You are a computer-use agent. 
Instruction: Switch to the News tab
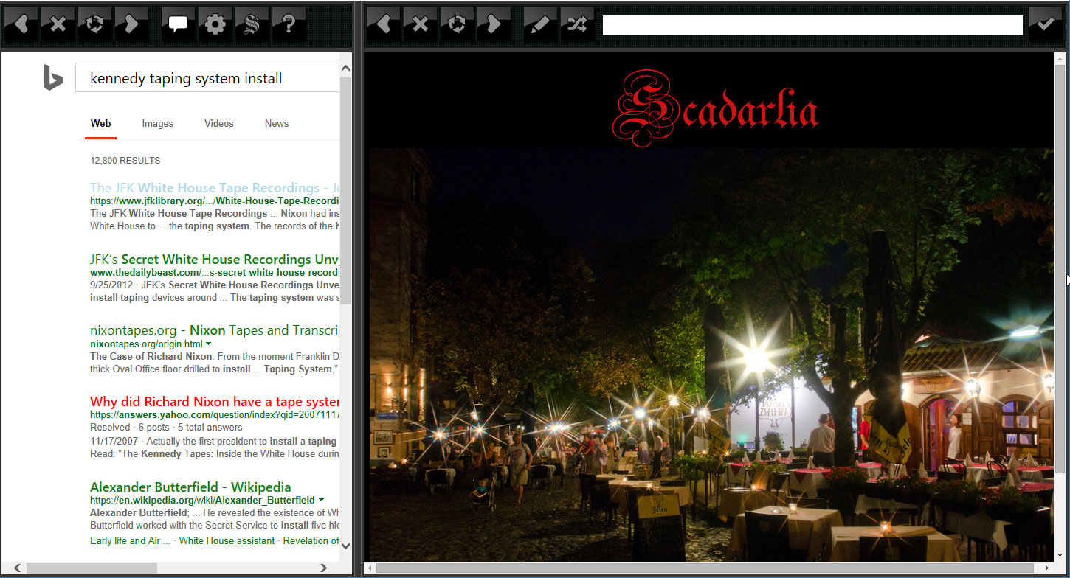pyautogui.click(x=277, y=123)
